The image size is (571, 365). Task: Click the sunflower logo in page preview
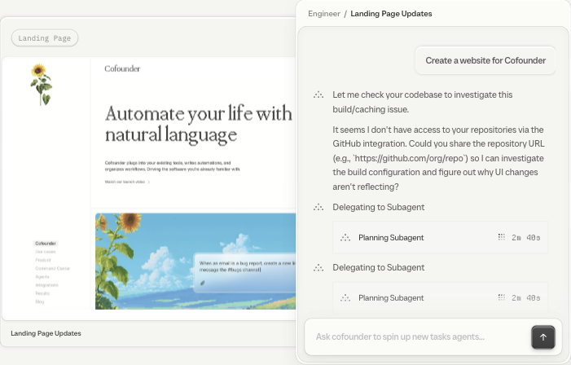click(x=42, y=85)
